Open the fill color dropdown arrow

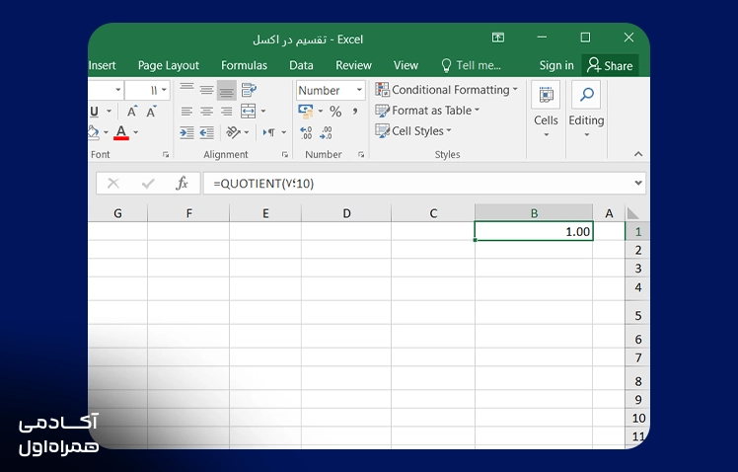(x=106, y=132)
